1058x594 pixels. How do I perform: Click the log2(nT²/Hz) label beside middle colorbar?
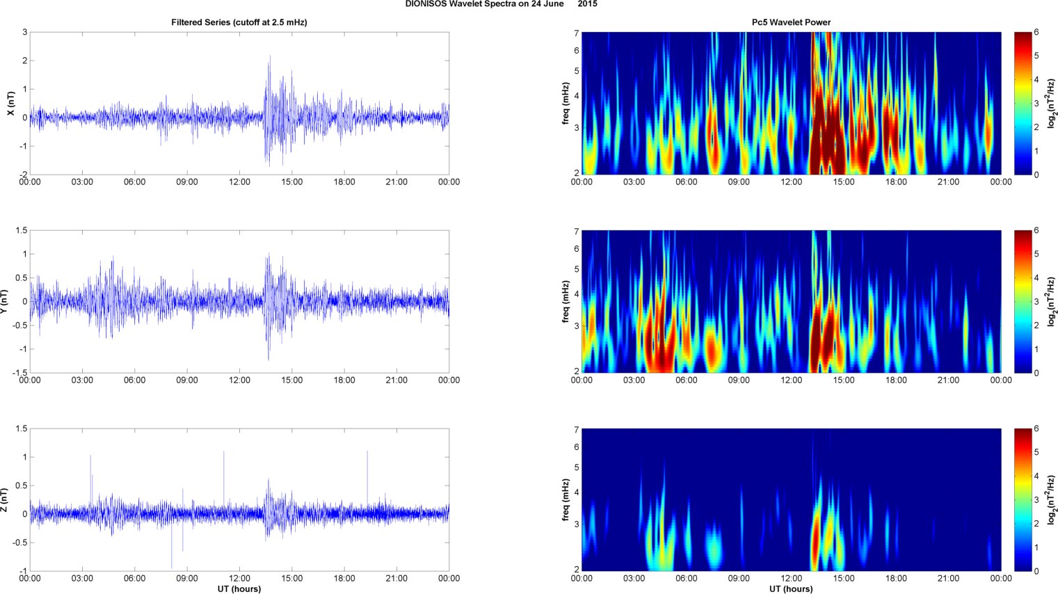click(1051, 302)
